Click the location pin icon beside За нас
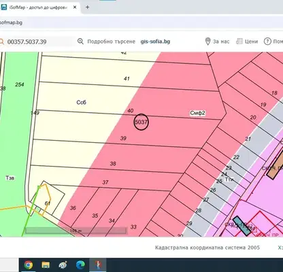 pyautogui.click(x=207, y=41)
